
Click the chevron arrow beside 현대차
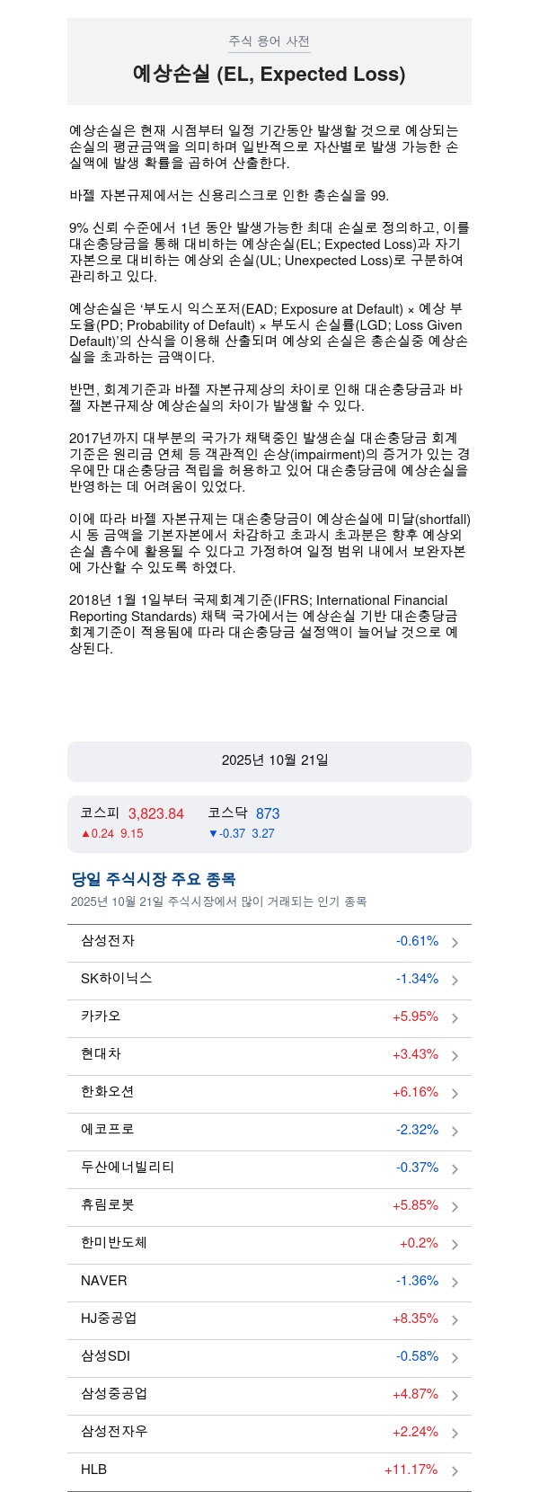(455, 1056)
